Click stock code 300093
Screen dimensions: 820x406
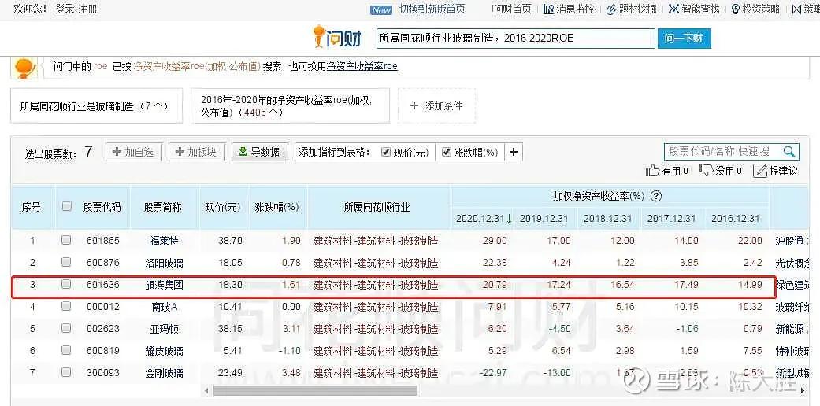point(102,372)
